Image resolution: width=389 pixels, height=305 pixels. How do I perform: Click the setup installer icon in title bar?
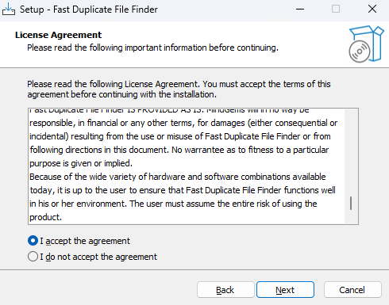[x=9, y=10]
